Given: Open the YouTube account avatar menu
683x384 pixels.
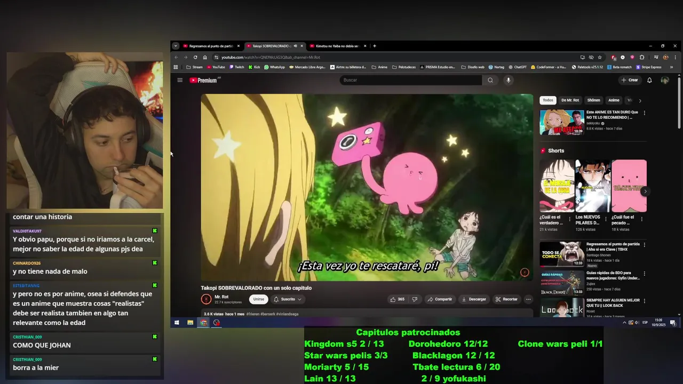Looking at the screenshot, I should click(665, 80).
